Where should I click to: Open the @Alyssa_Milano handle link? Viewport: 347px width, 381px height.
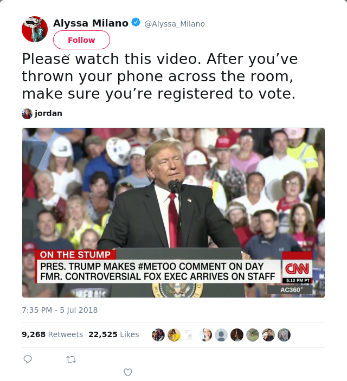tap(175, 24)
